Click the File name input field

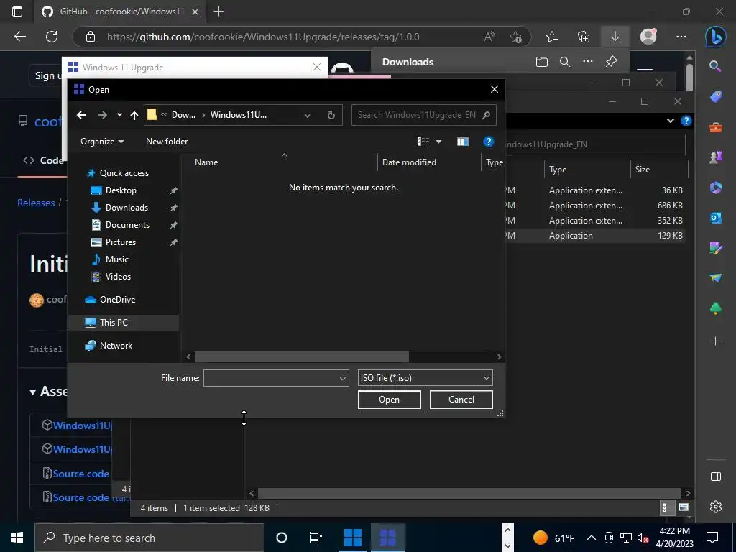coord(270,378)
